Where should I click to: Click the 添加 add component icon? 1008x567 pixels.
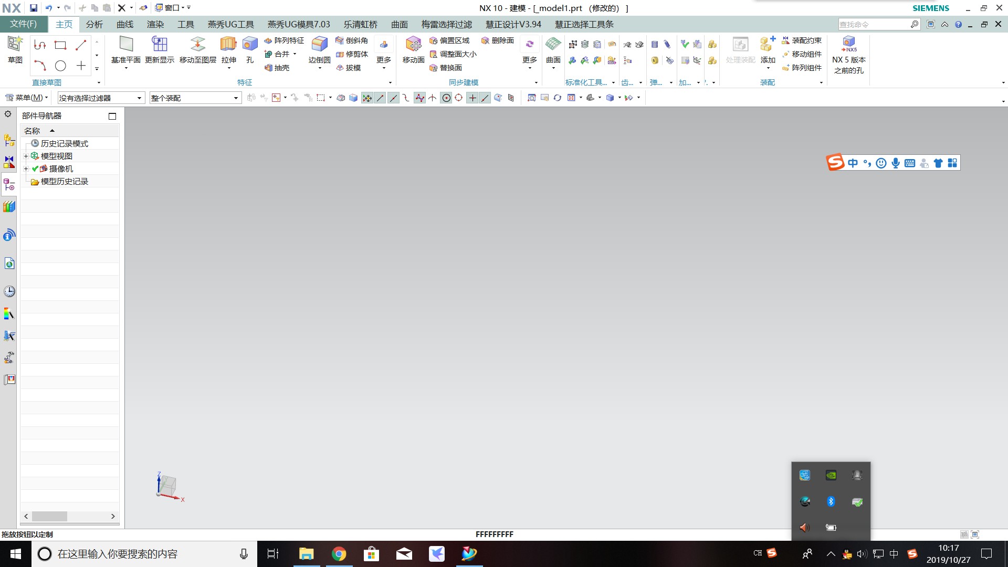click(x=768, y=44)
